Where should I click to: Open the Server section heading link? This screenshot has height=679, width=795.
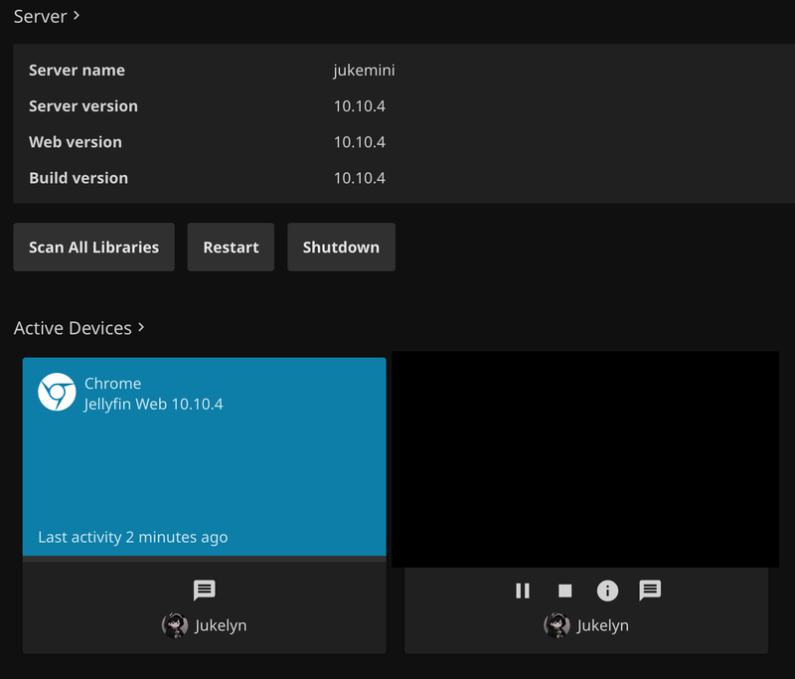(x=46, y=16)
